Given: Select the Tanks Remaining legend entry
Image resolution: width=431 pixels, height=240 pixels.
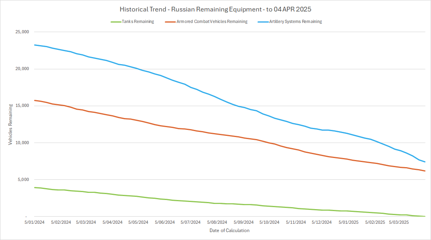Looking at the screenshot, I should [x=138, y=22].
